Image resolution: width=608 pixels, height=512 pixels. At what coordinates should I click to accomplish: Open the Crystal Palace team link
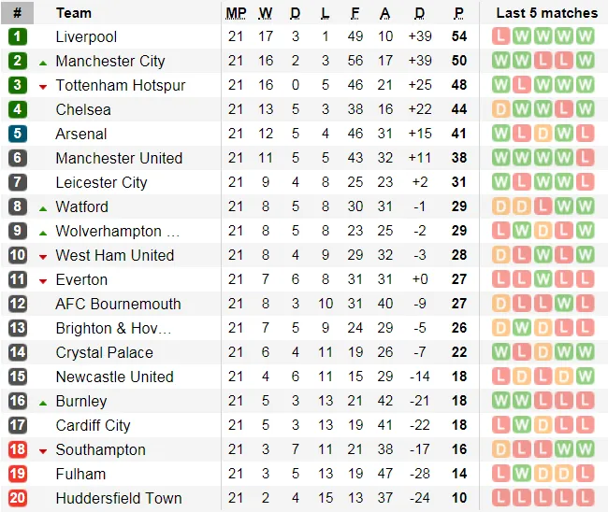click(104, 352)
